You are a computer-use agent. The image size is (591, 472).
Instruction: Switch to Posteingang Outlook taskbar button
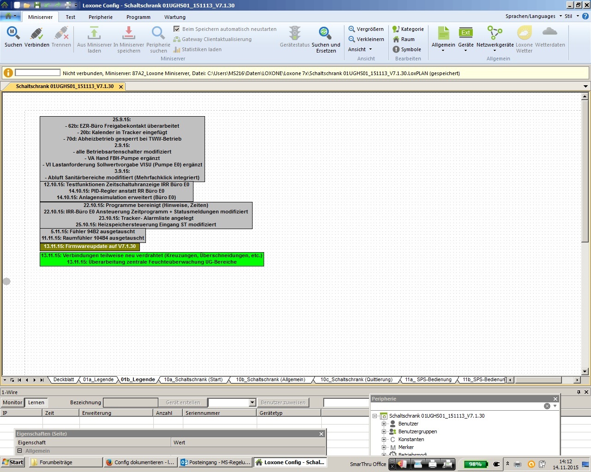(215, 462)
